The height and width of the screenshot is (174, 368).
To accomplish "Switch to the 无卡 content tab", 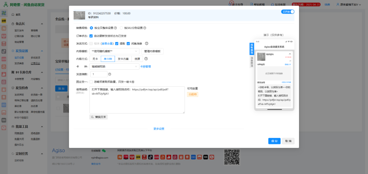I will click(x=95, y=59).
